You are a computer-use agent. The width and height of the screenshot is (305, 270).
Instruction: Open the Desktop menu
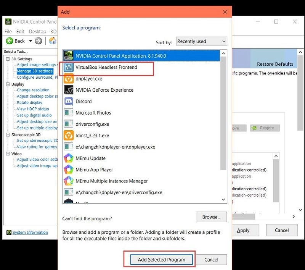37,31
